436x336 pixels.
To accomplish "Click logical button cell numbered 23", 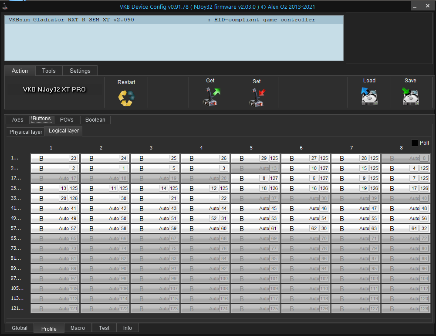I will click(x=55, y=159).
